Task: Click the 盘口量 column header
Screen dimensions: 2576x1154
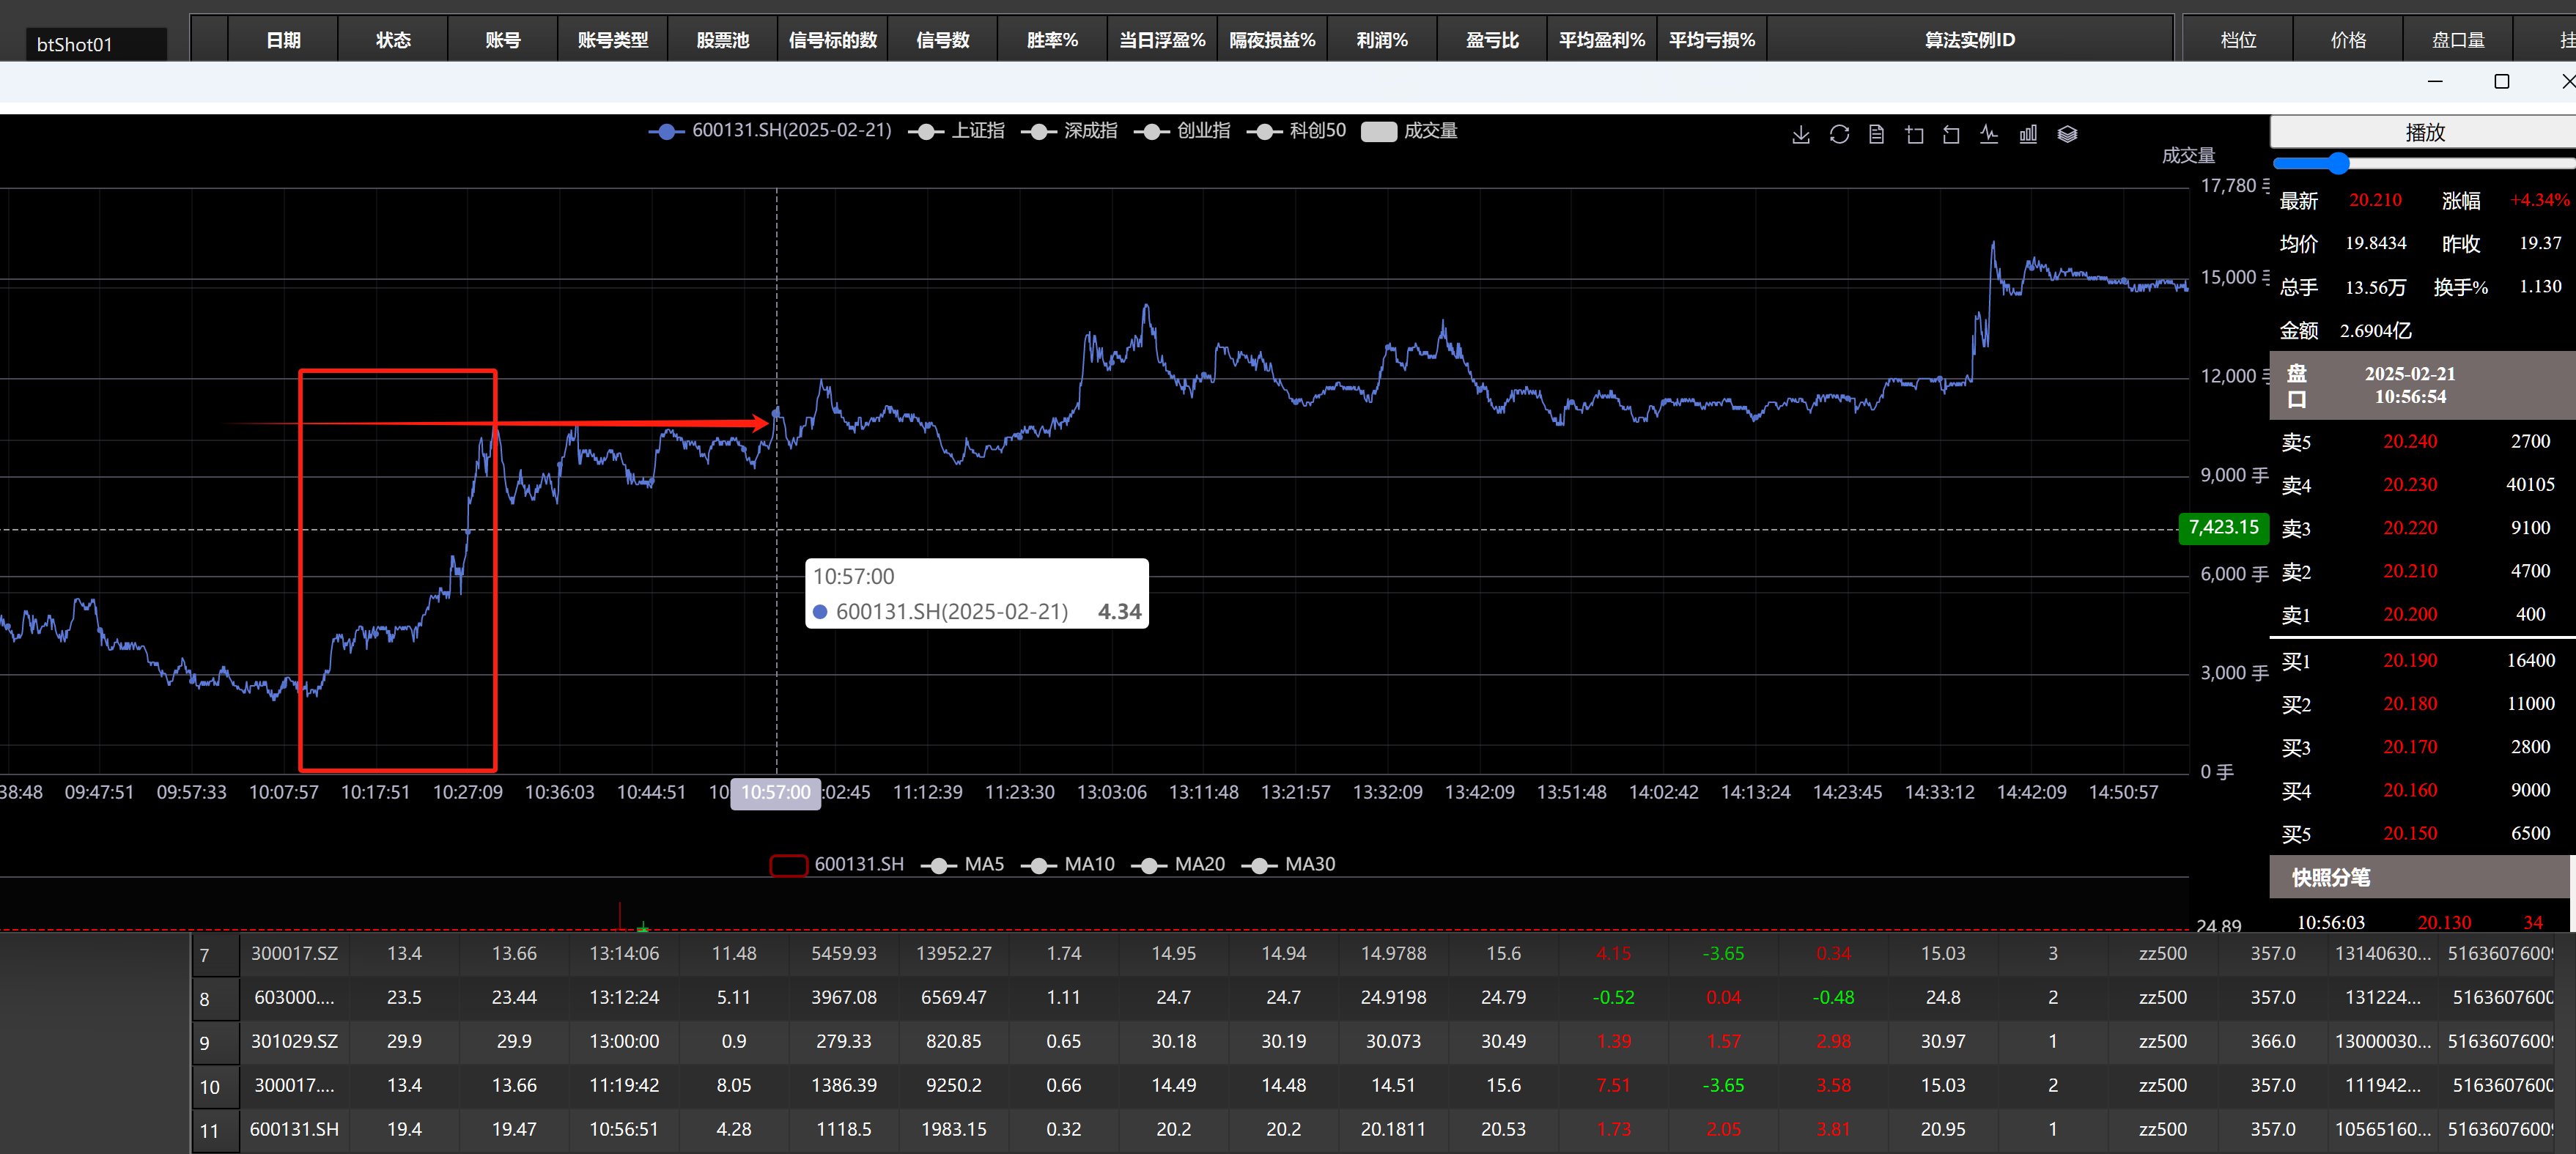Action: (x=2458, y=40)
